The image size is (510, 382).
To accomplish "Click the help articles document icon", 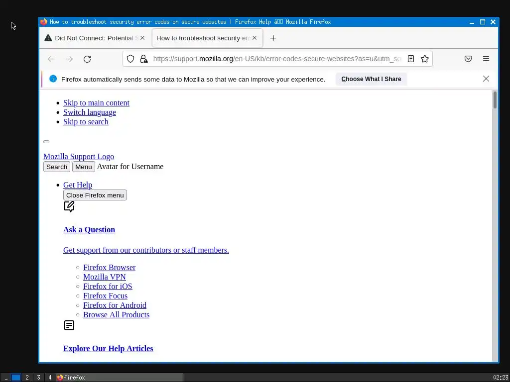I will pyautogui.click(x=69, y=325).
